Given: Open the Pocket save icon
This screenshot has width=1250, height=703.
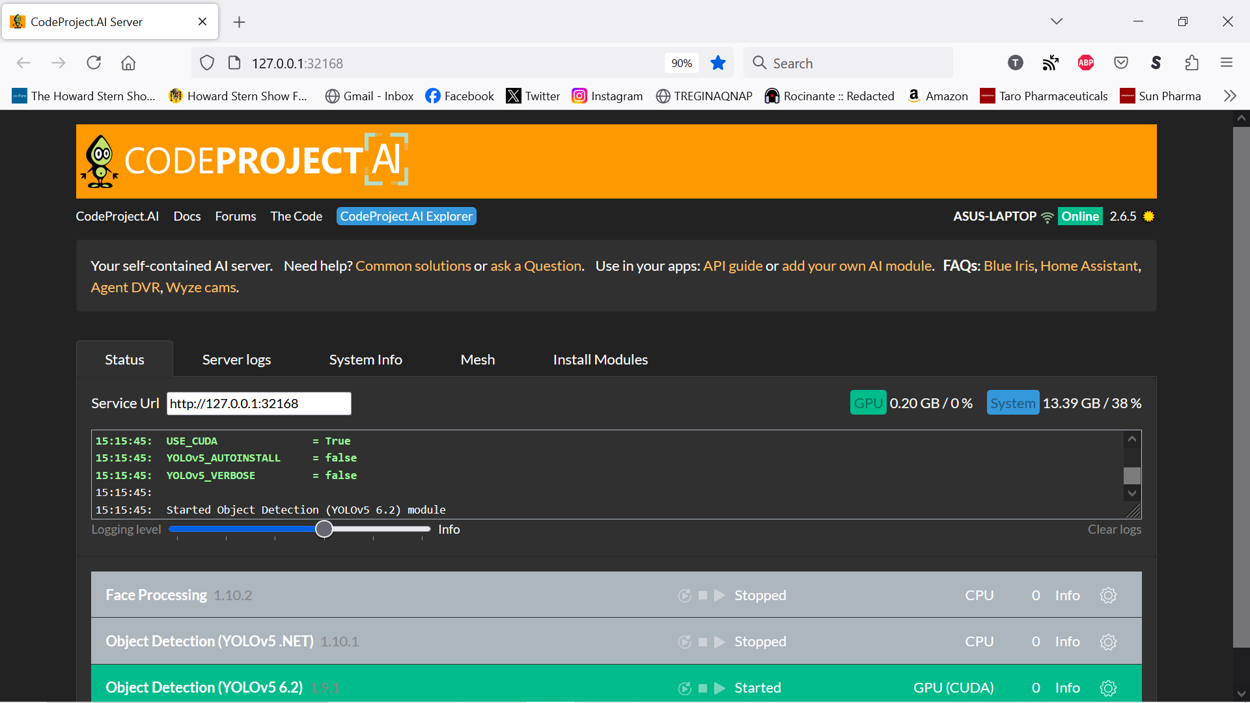Looking at the screenshot, I should click(x=1121, y=62).
